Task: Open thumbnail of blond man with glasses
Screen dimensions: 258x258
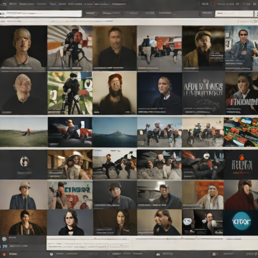Action: click(23, 48)
